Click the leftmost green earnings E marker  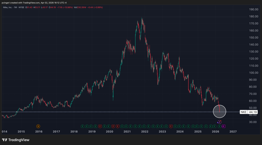tap(82, 126)
